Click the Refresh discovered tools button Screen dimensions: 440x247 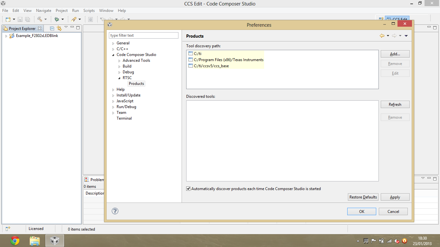click(395, 104)
